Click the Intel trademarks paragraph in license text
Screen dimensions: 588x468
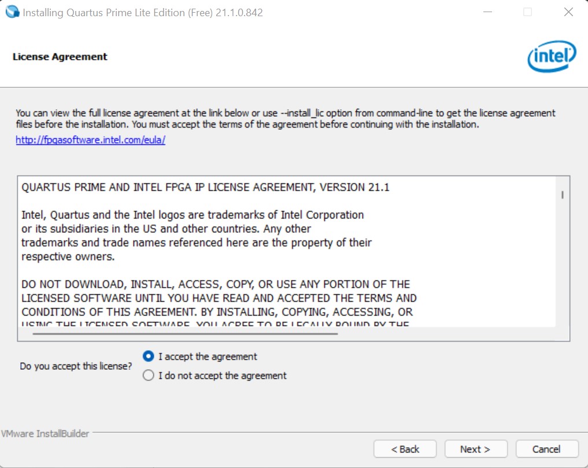coord(197,236)
